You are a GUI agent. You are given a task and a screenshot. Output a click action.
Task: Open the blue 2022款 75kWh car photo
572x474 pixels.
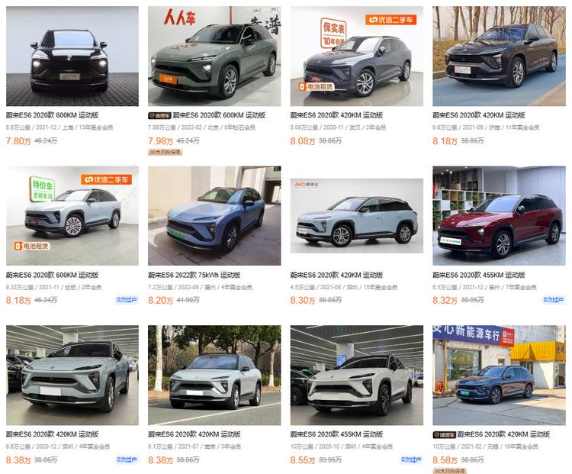coord(214,216)
